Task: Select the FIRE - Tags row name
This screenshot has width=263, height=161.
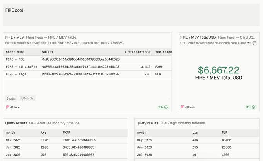Action: [16, 74]
